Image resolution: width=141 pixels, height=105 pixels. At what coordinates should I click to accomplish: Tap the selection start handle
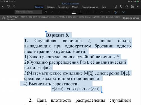click(x=46, y=32)
